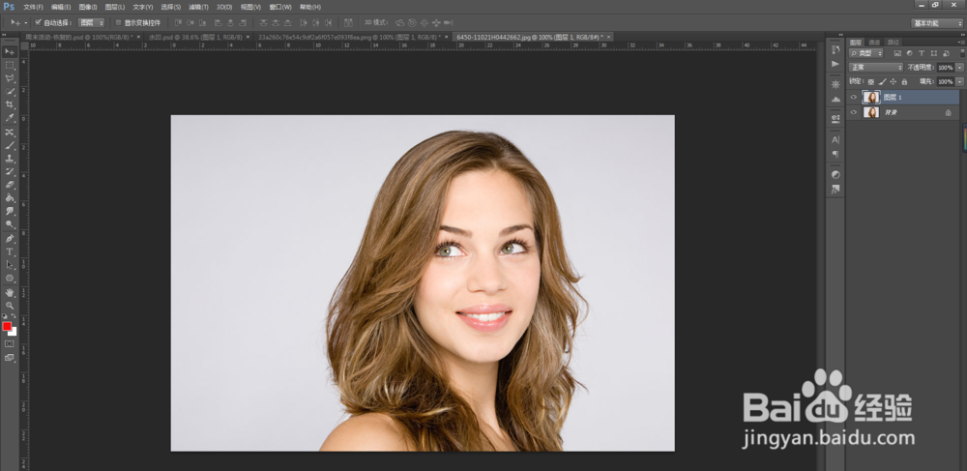Open the 基本功能 workspace dropdown
This screenshot has width=967, height=471.
coord(937,23)
